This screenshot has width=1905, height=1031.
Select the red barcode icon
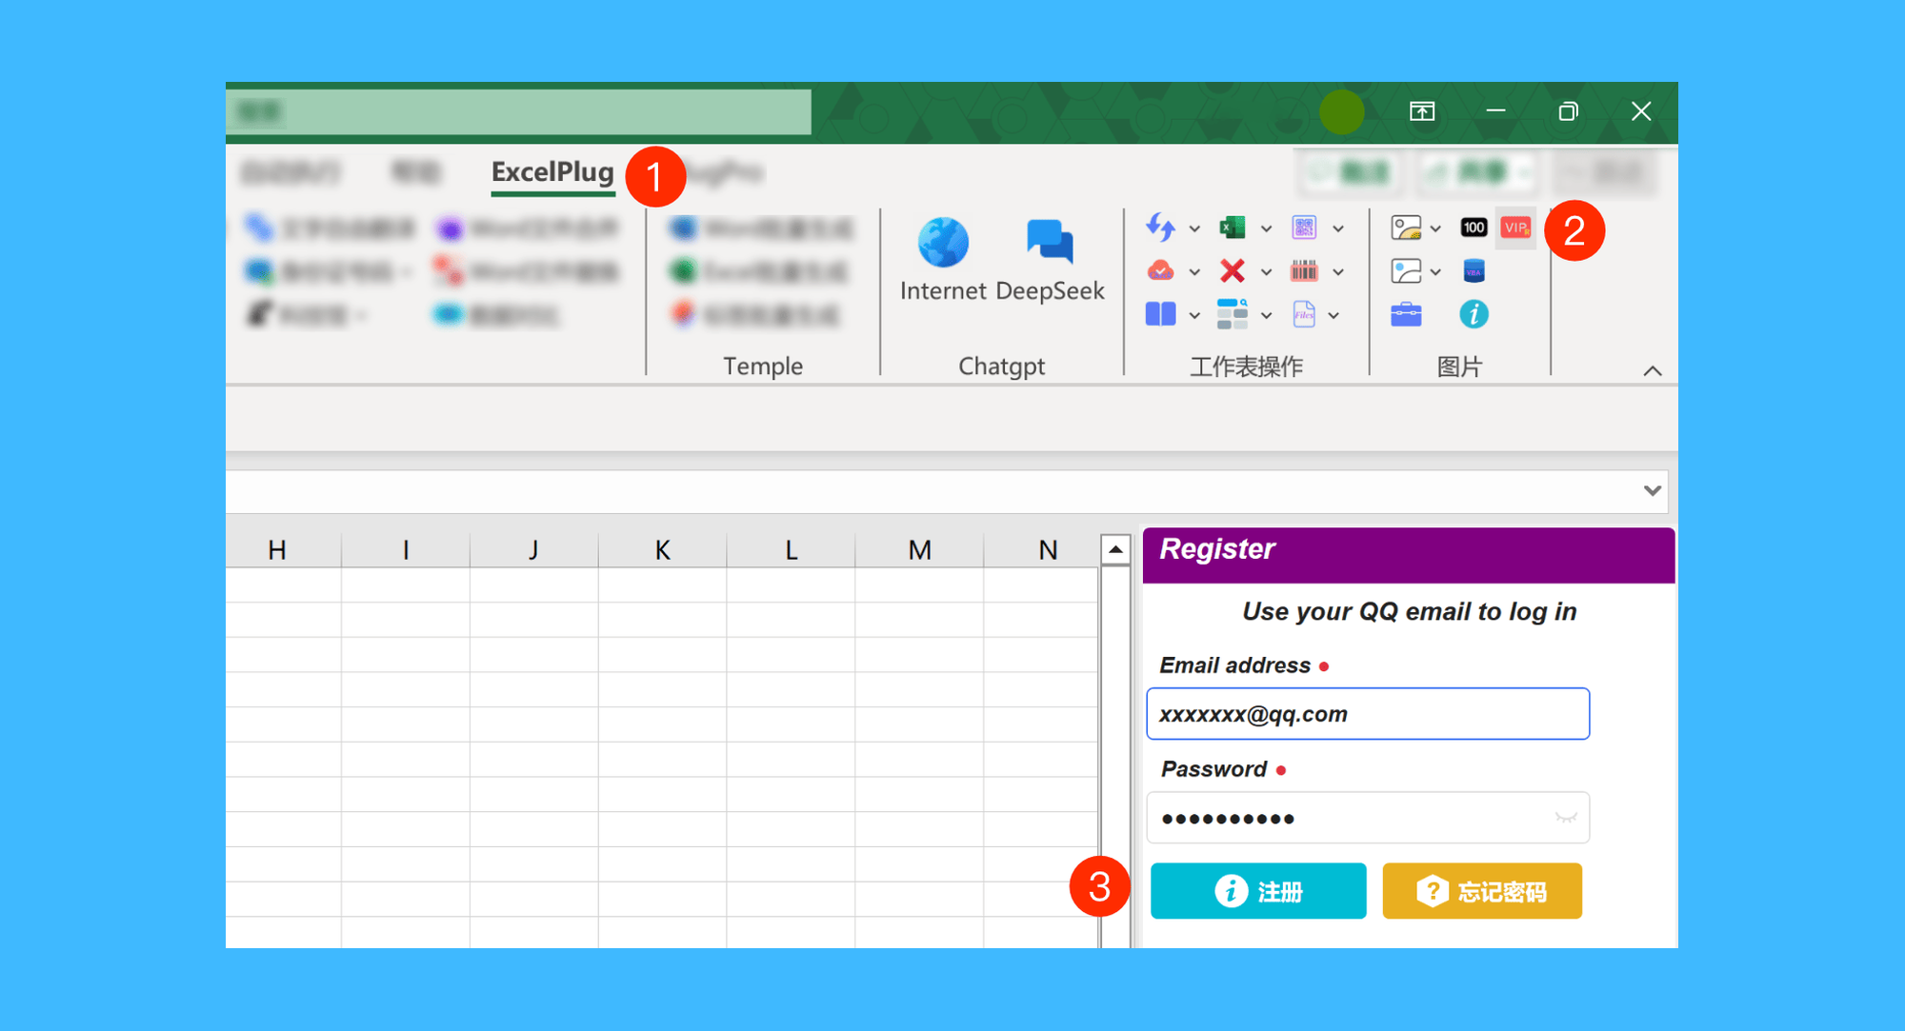click(1304, 271)
